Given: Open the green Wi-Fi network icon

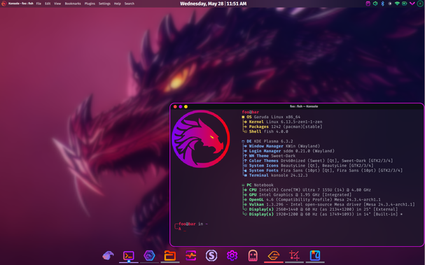Looking at the screenshot, I should [397, 3].
